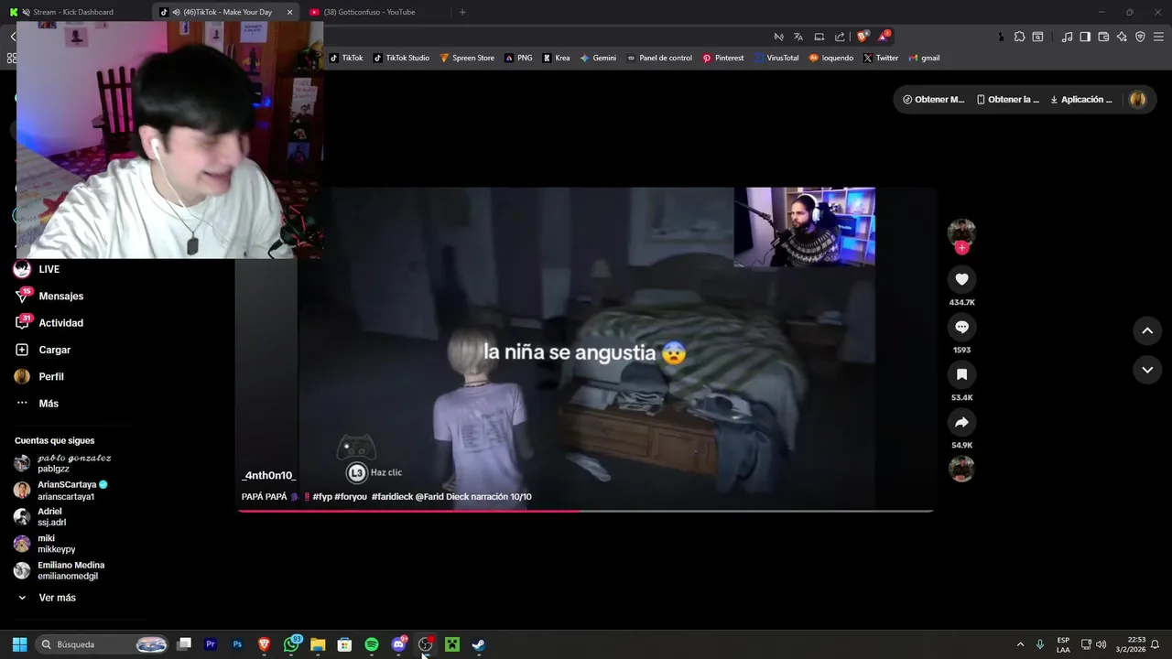The image size is (1172, 659).
Task: Open Brave VPN shield icon
Action: pos(1140,37)
